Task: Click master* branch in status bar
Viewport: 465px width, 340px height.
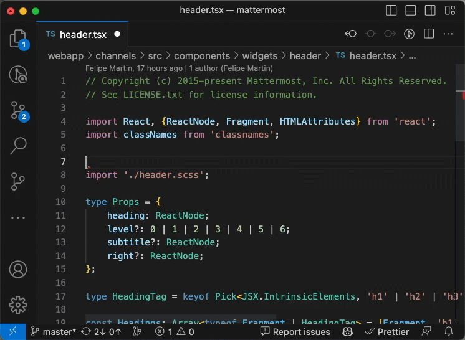Action: click(x=54, y=332)
